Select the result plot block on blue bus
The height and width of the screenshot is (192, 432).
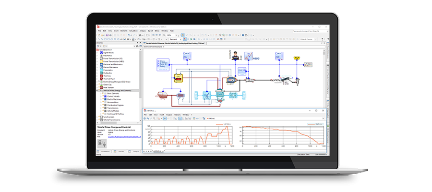click(x=308, y=65)
